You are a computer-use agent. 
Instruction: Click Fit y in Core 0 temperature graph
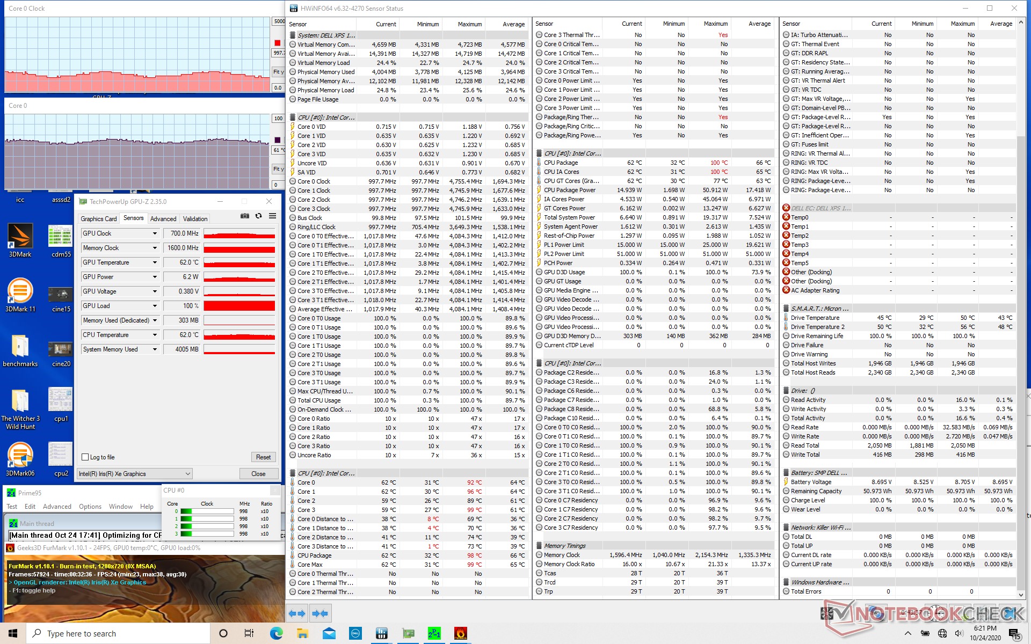(278, 169)
